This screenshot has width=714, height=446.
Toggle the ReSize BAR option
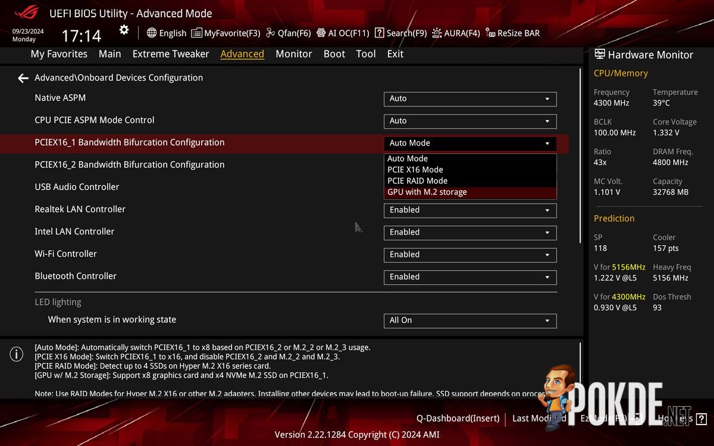(x=512, y=33)
